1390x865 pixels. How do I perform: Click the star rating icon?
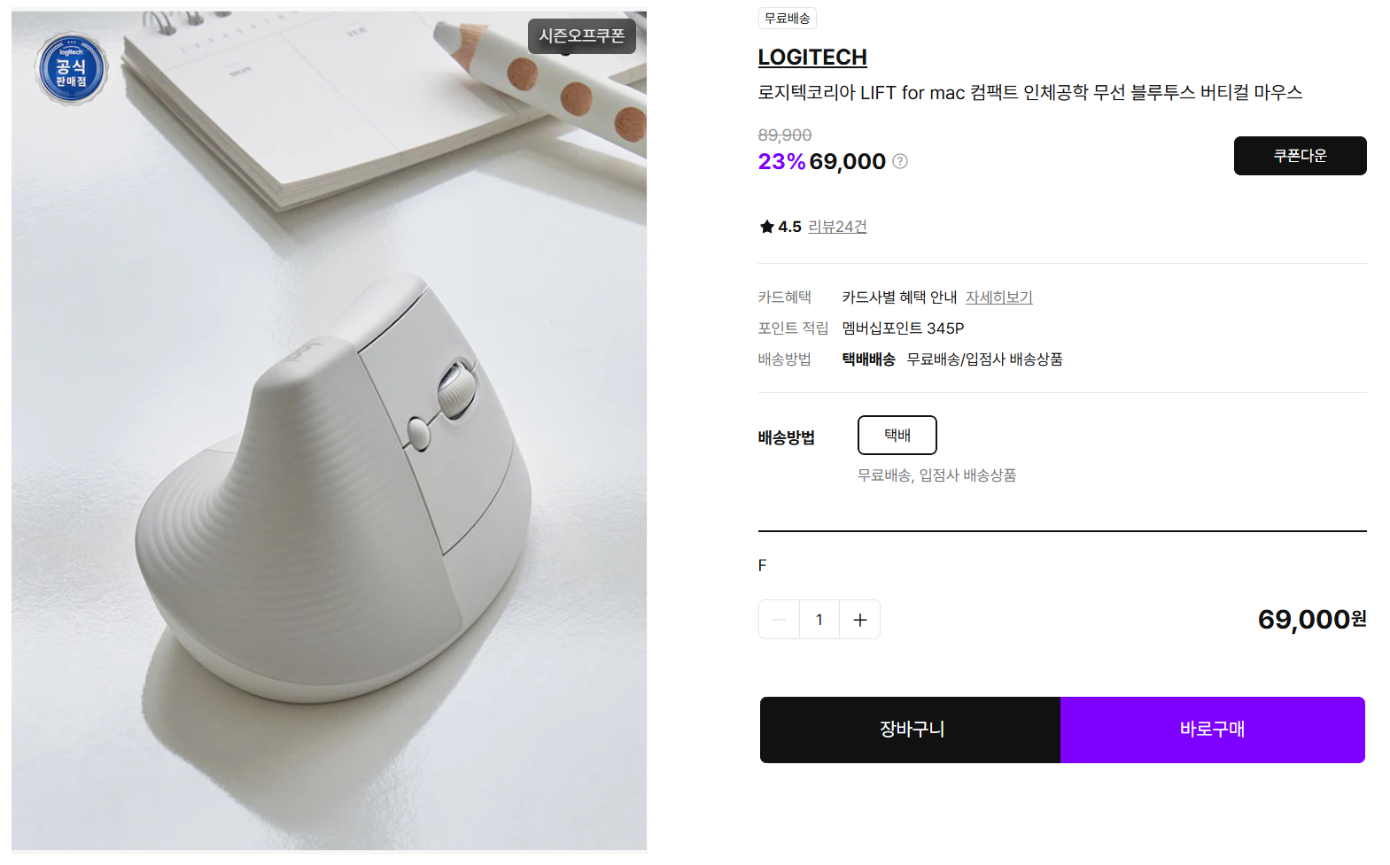coord(766,226)
